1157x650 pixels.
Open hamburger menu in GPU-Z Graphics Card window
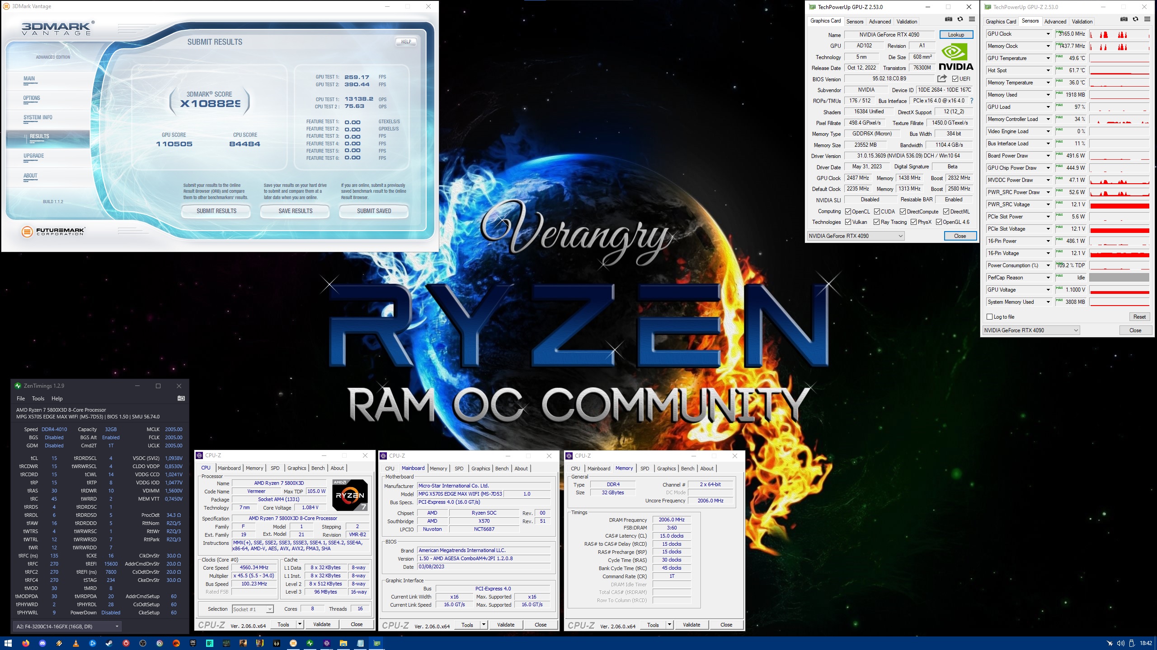pos(972,19)
